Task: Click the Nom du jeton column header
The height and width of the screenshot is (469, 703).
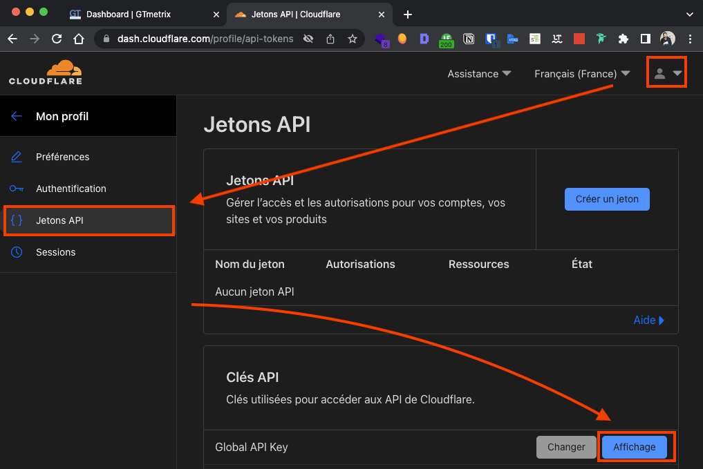Action: pos(250,265)
